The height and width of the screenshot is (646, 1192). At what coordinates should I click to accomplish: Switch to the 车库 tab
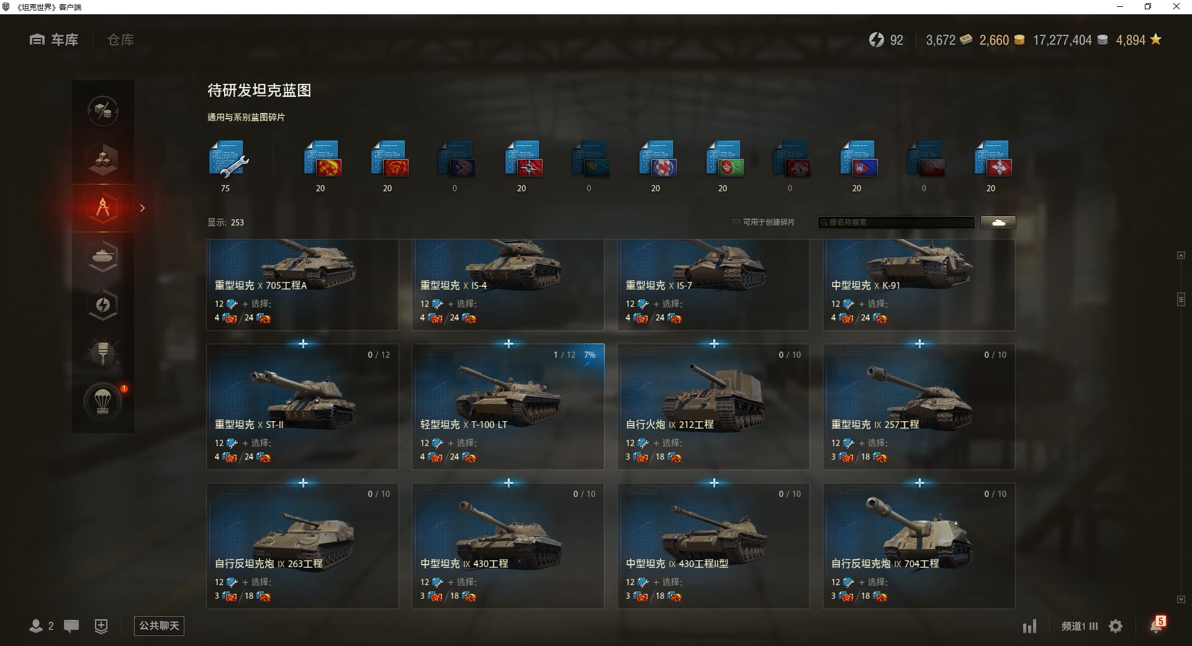point(54,40)
